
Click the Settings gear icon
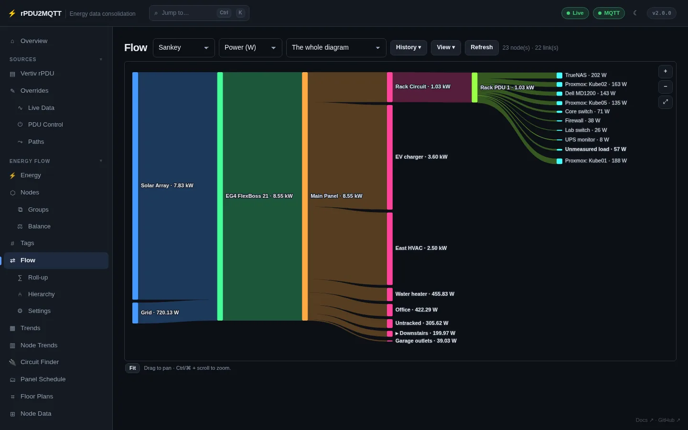20,311
